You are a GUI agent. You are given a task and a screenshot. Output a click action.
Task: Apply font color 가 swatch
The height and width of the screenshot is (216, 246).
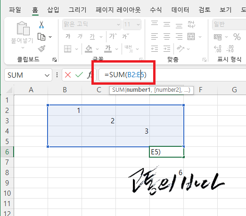click(108, 49)
